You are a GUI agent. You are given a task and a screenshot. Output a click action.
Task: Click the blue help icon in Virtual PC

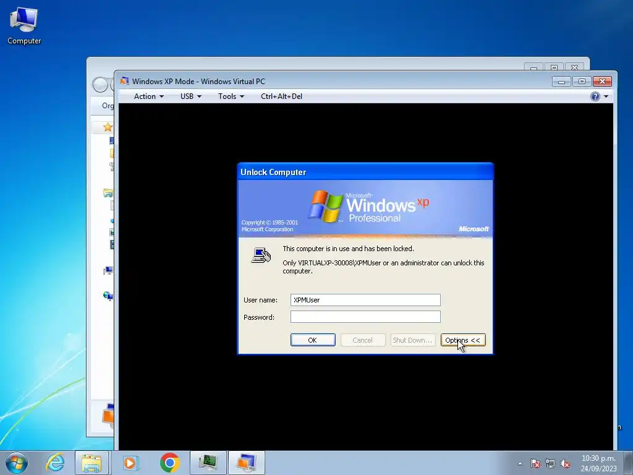(x=595, y=96)
